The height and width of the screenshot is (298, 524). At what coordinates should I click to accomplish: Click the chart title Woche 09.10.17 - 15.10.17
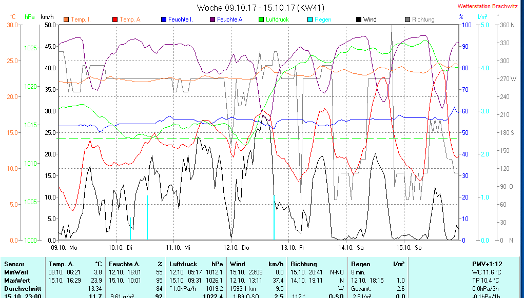click(260, 8)
